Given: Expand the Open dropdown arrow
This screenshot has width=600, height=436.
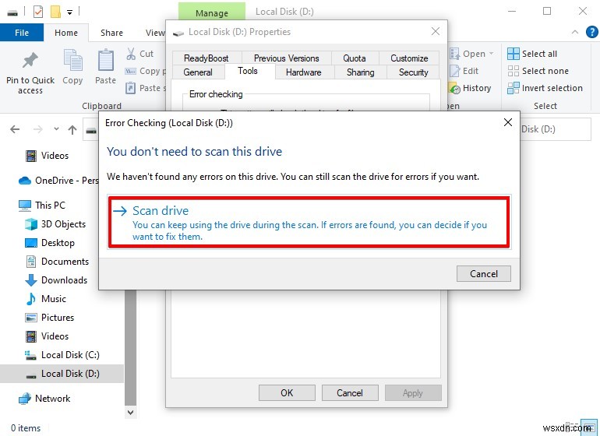Looking at the screenshot, I should [x=492, y=54].
